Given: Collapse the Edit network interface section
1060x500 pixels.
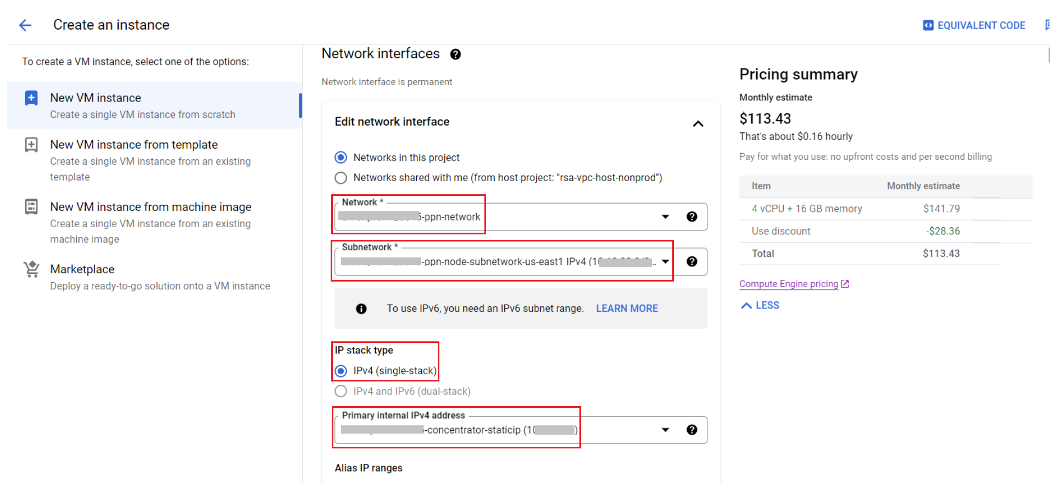Looking at the screenshot, I should (x=698, y=123).
